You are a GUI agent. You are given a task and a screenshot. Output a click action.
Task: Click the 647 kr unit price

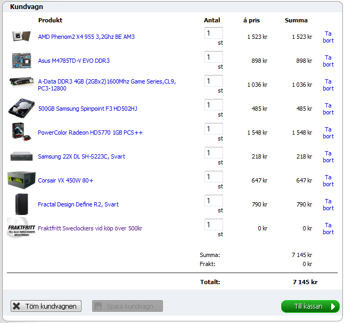[x=259, y=180]
